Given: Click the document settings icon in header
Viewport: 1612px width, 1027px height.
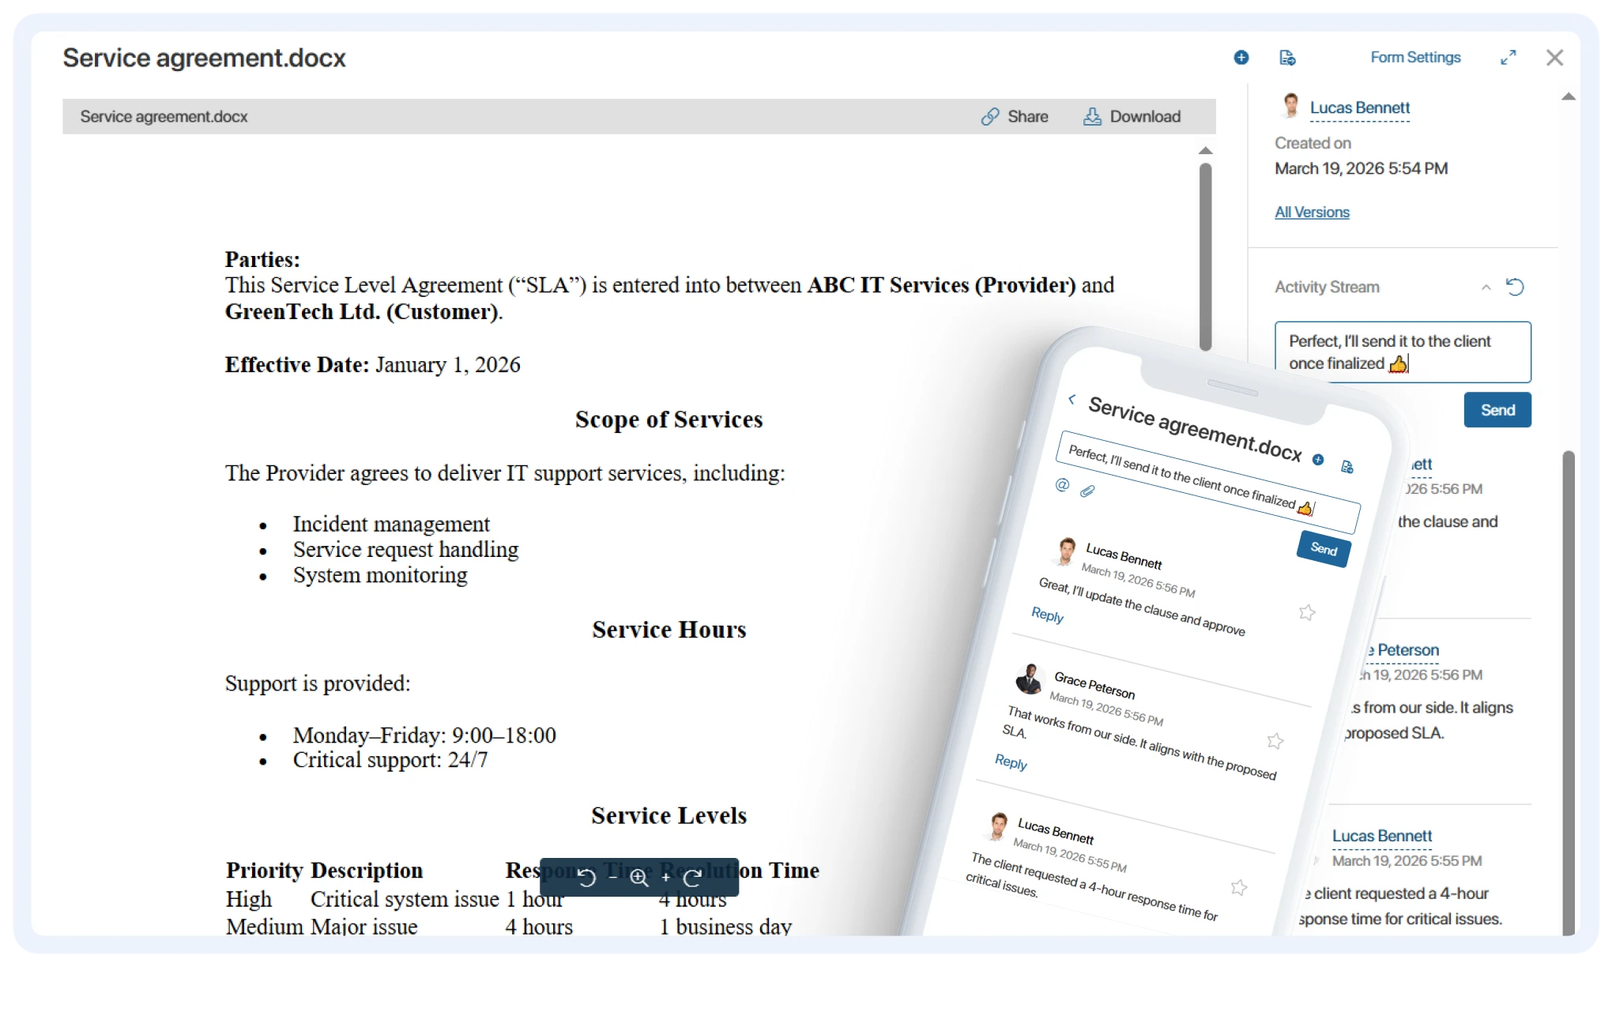Looking at the screenshot, I should [1287, 58].
